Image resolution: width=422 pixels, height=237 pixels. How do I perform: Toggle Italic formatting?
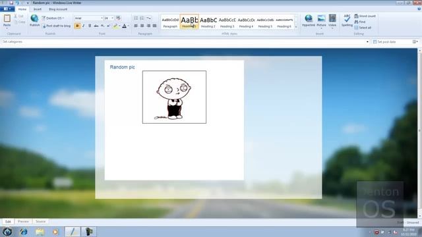tap(84, 26)
